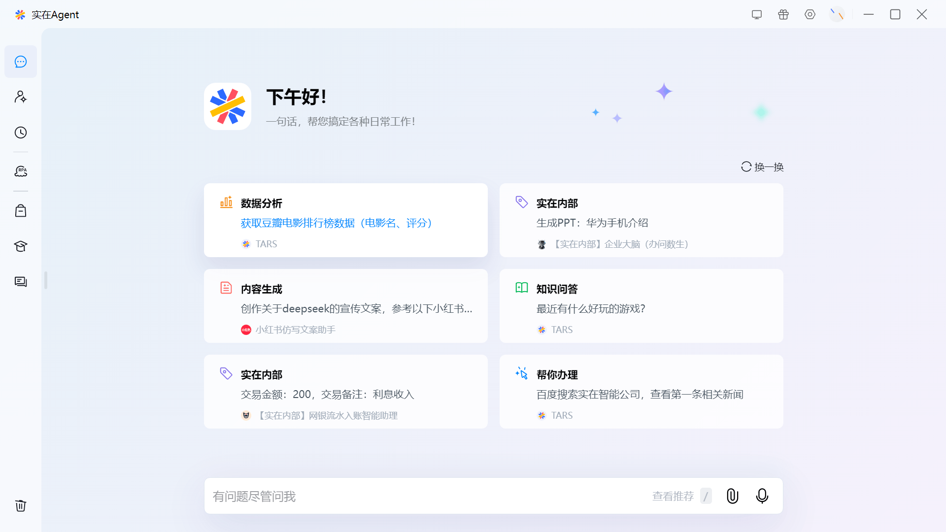The image size is (946, 532).
Task: Click the sidebar collapse handle
Action: (46, 280)
